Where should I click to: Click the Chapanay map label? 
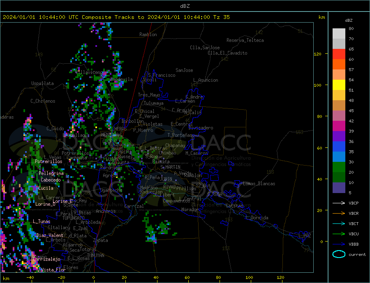pyautogui.click(x=175, y=145)
